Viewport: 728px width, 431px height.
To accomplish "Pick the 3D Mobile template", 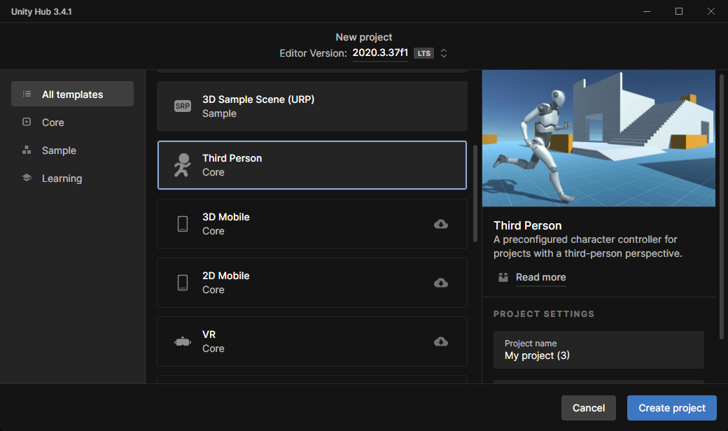I will tap(312, 224).
